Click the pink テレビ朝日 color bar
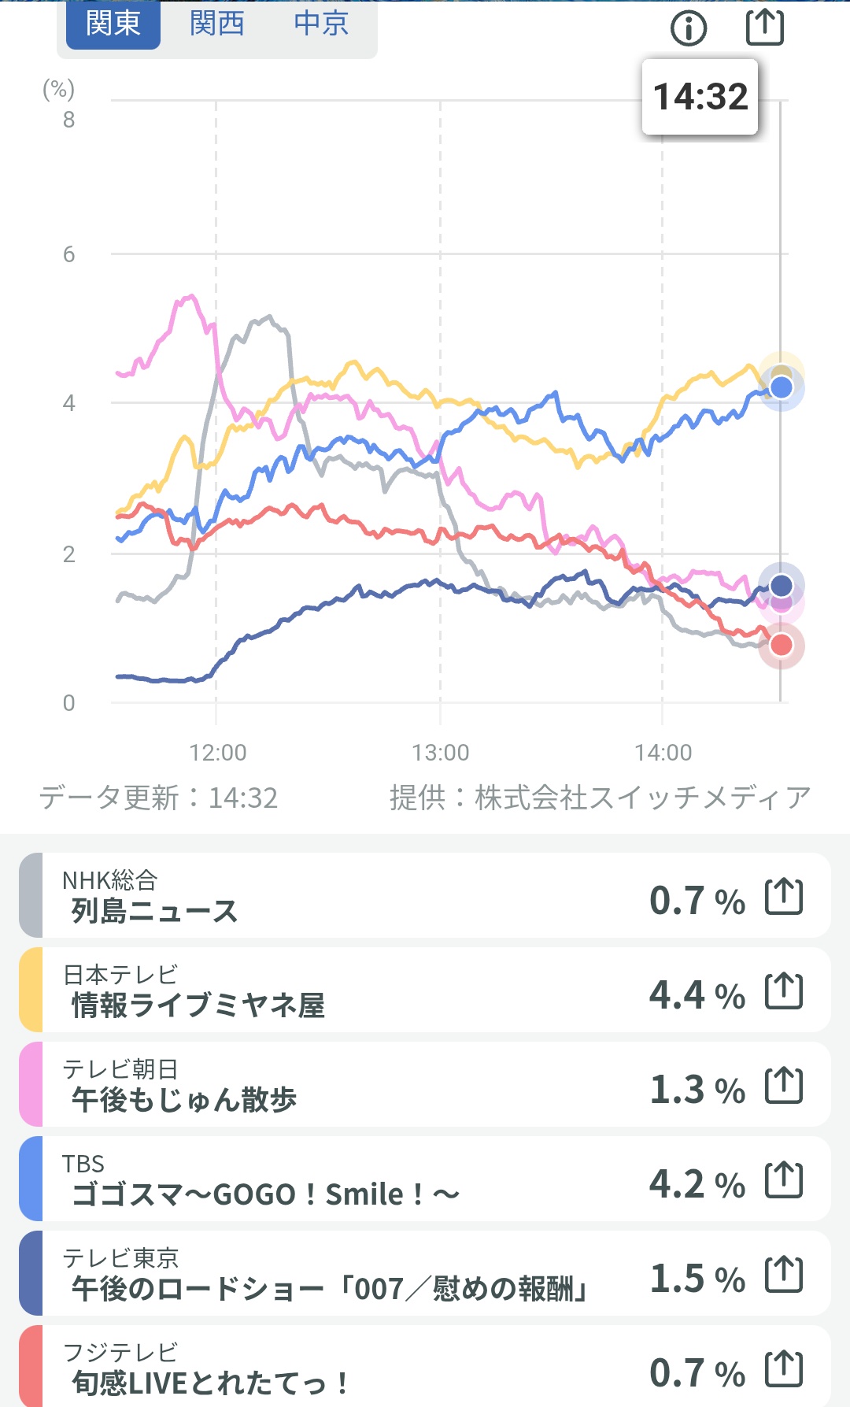Image resolution: width=850 pixels, height=1407 pixels. coord(31,1084)
